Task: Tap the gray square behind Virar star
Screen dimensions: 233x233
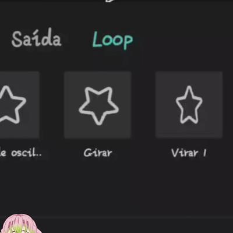Action: click(x=189, y=104)
